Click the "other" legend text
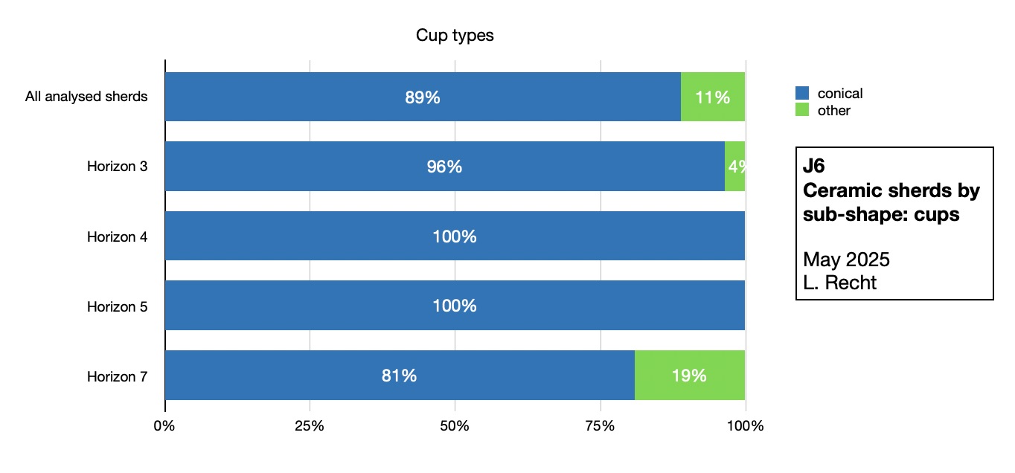The image size is (1015, 473). point(834,111)
